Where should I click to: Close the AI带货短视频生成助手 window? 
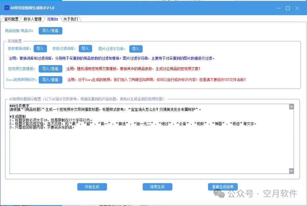[x=297, y=8]
